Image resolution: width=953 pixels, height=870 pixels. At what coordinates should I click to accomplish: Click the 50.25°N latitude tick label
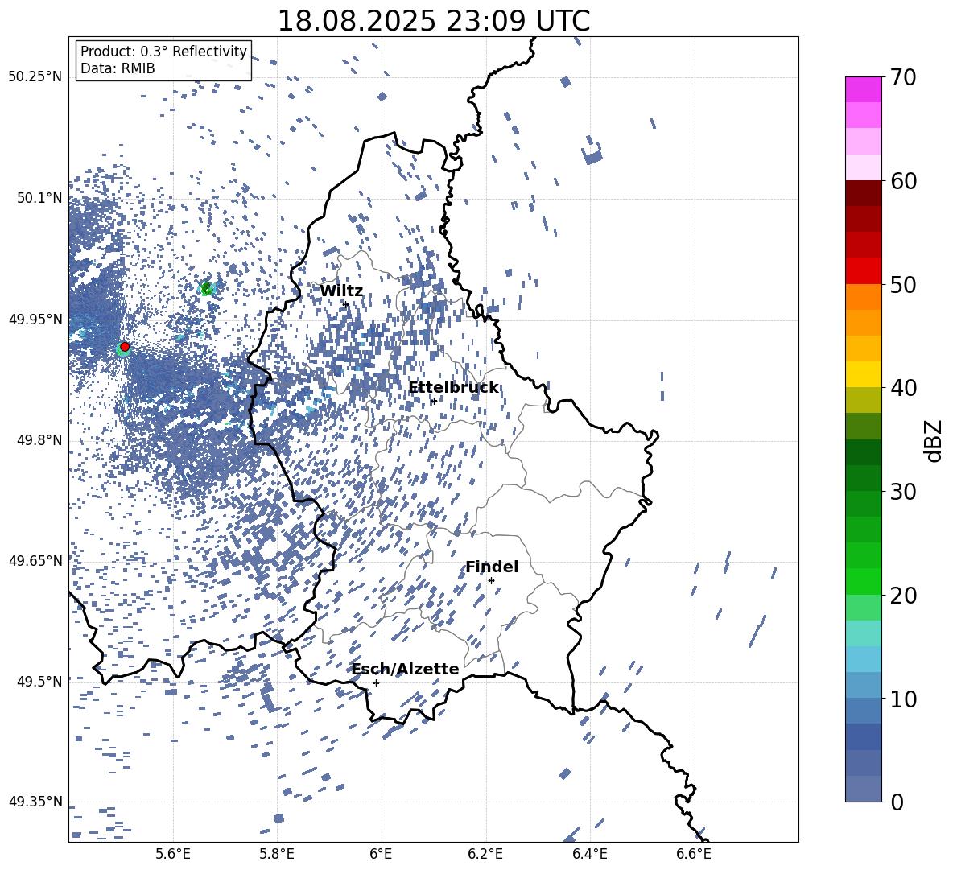35,77
